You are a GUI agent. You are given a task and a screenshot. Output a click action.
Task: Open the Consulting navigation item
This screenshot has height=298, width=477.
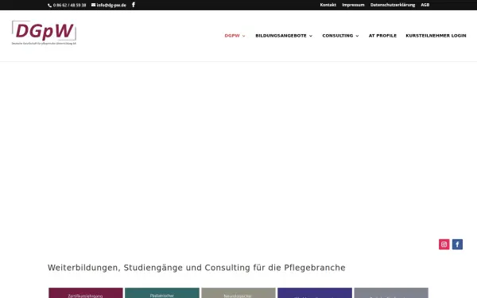338,36
